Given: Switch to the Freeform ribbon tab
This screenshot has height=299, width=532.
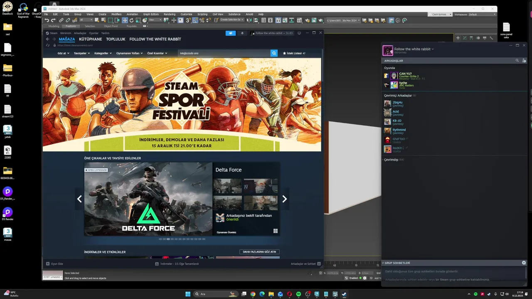Looking at the screenshot, I should 71,26.
